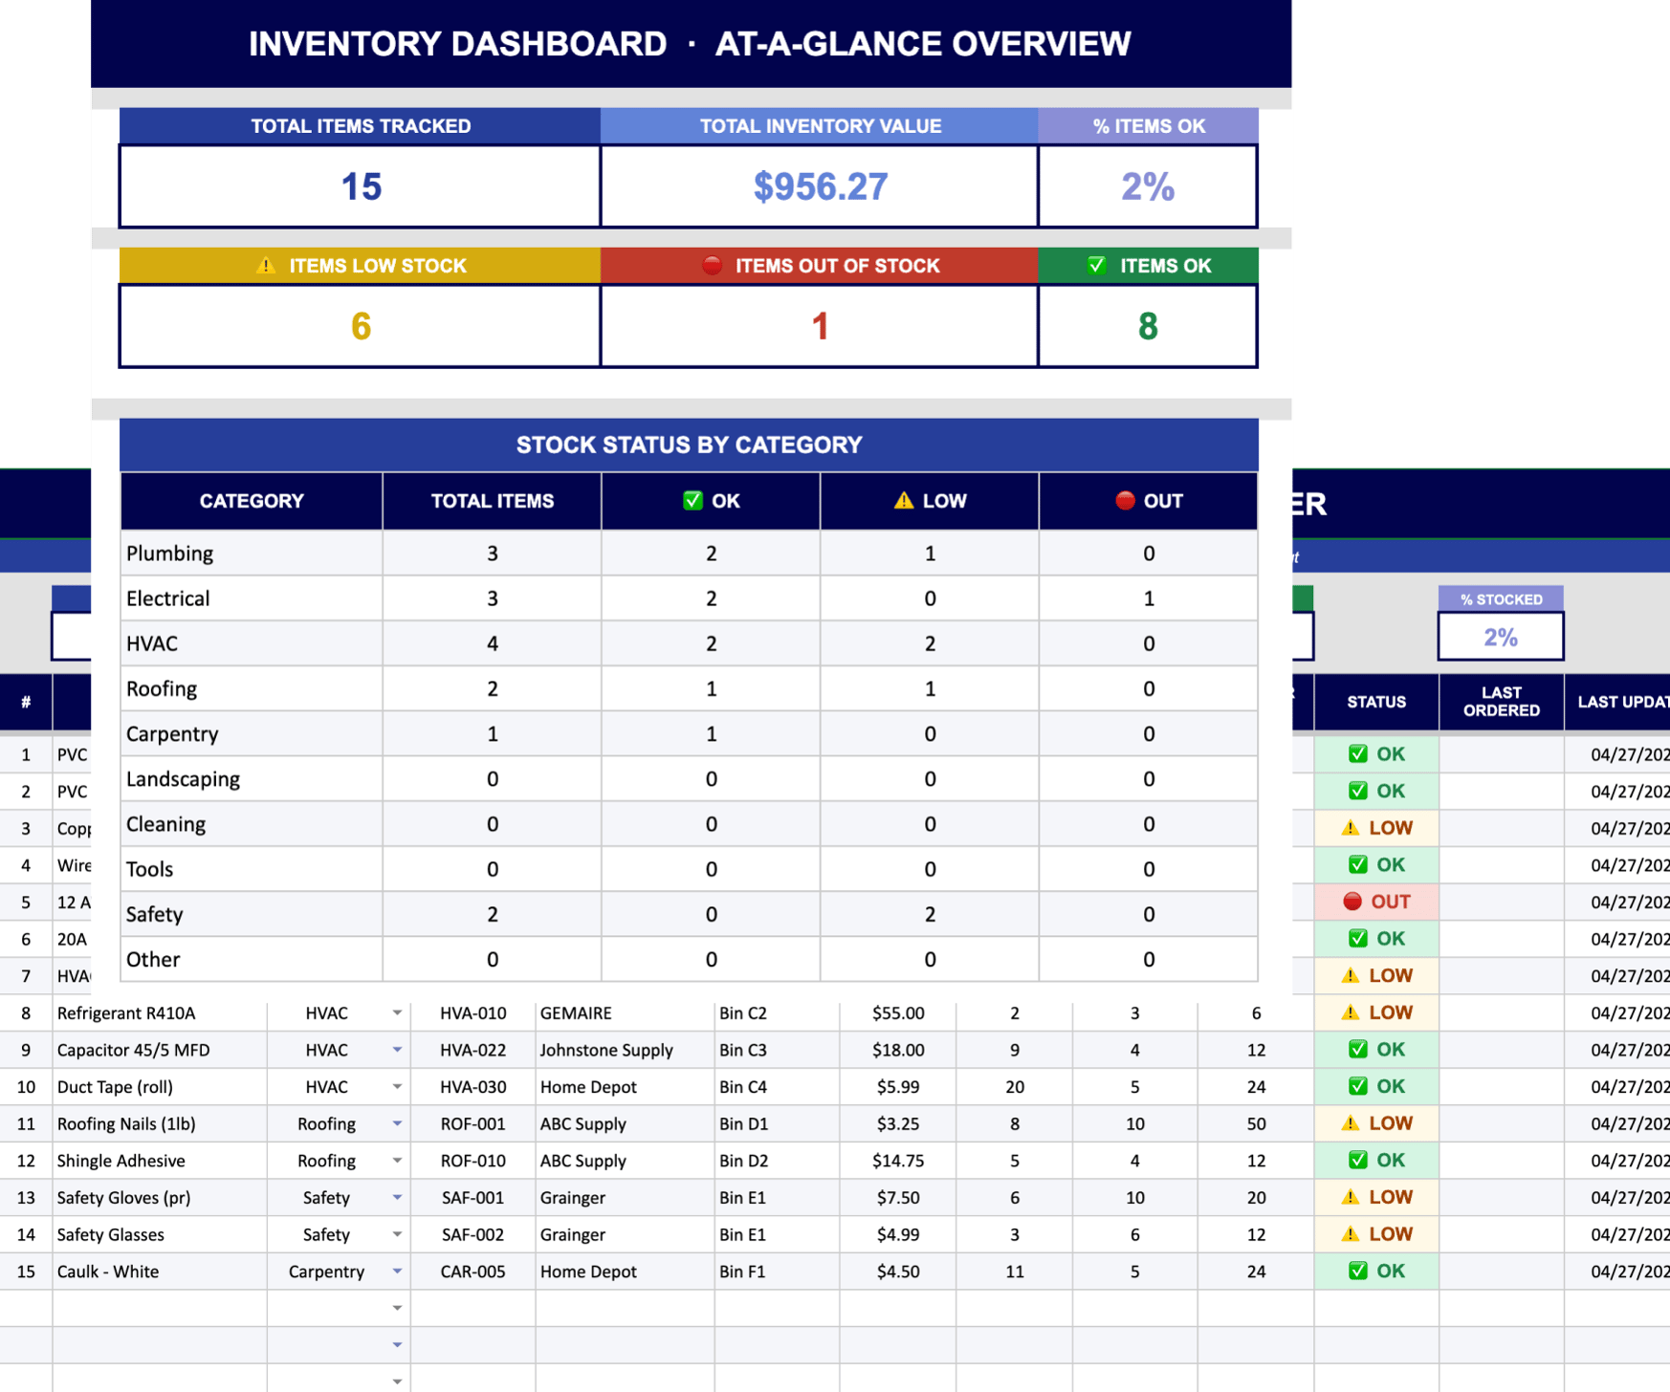
Task: Click the LOW warning icon for row 7
Action: 1351,975
